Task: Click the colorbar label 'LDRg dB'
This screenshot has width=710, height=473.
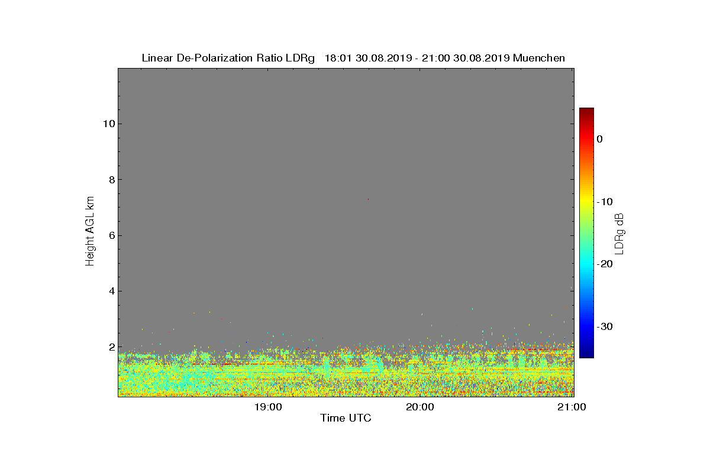Action: coord(619,233)
